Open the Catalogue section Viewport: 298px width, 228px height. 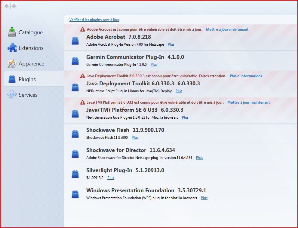pyautogui.click(x=30, y=32)
